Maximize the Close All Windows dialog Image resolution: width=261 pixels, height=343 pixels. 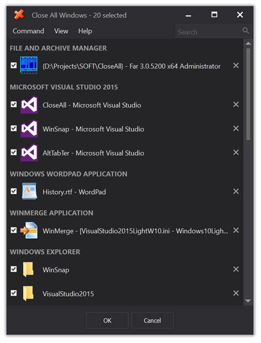pyautogui.click(x=214, y=15)
